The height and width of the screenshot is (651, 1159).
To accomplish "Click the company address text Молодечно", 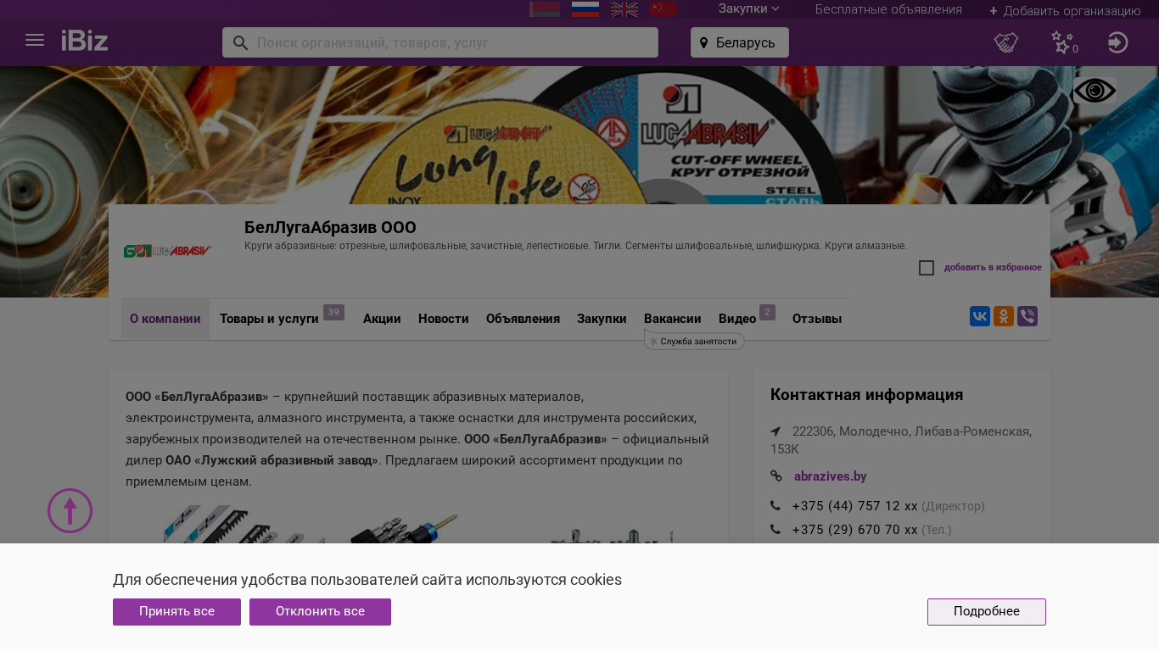I will click(901, 440).
